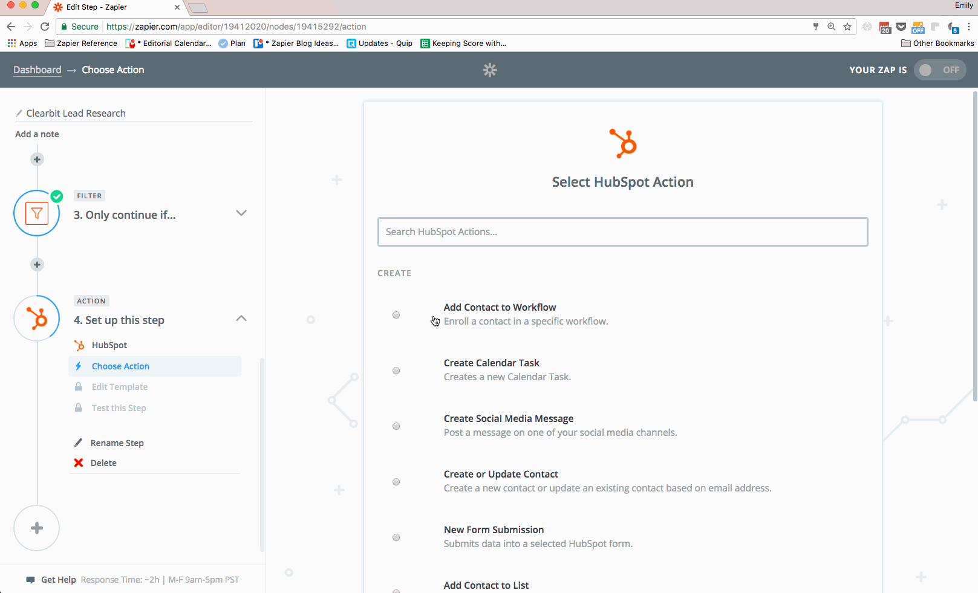This screenshot has height=593, width=978.
Task: Click the page vertical scrollbar
Action: click(975, 247)
